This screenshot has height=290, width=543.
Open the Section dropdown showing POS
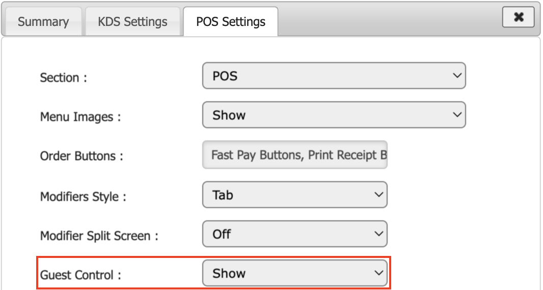(x=334, y=76)
